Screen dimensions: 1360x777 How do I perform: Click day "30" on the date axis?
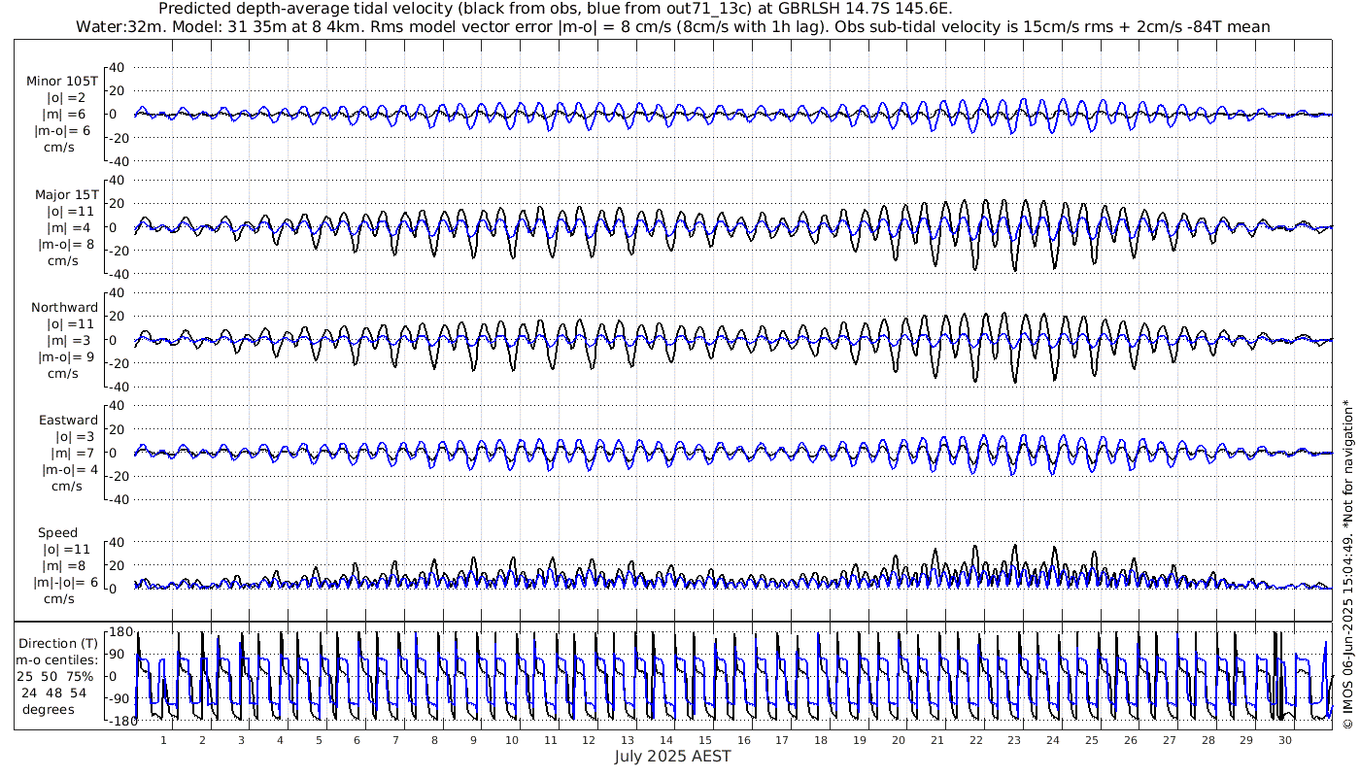(1285, 740)
